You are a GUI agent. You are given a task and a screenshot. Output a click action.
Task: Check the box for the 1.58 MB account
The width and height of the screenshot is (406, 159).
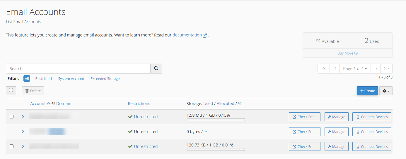click(x=11, y=116)
